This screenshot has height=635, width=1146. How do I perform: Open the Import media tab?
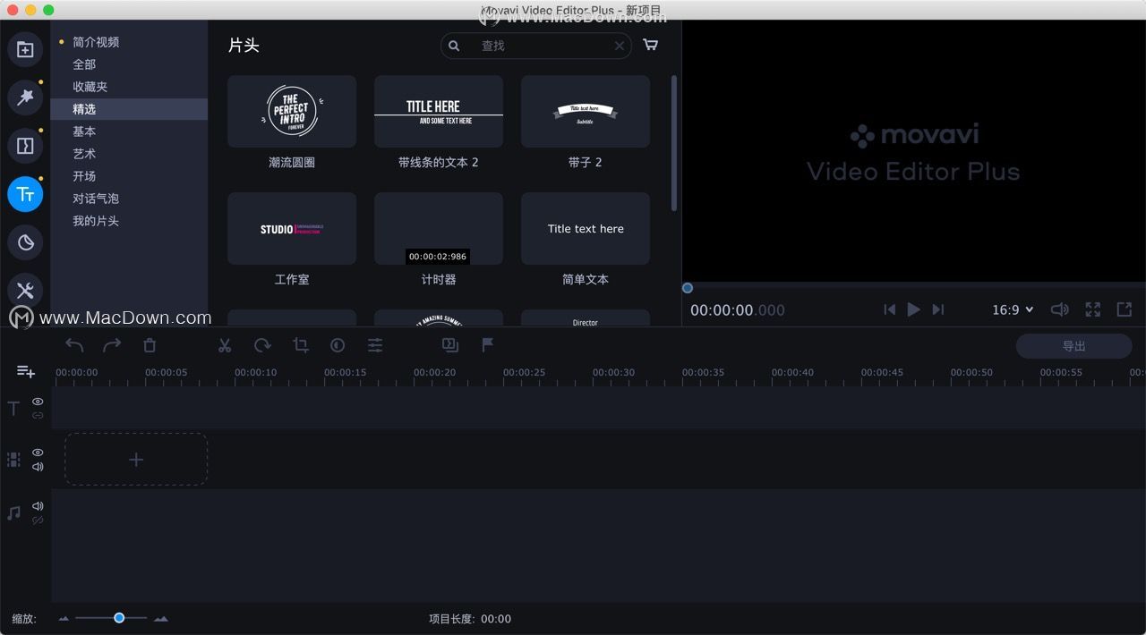pos(25,50)
